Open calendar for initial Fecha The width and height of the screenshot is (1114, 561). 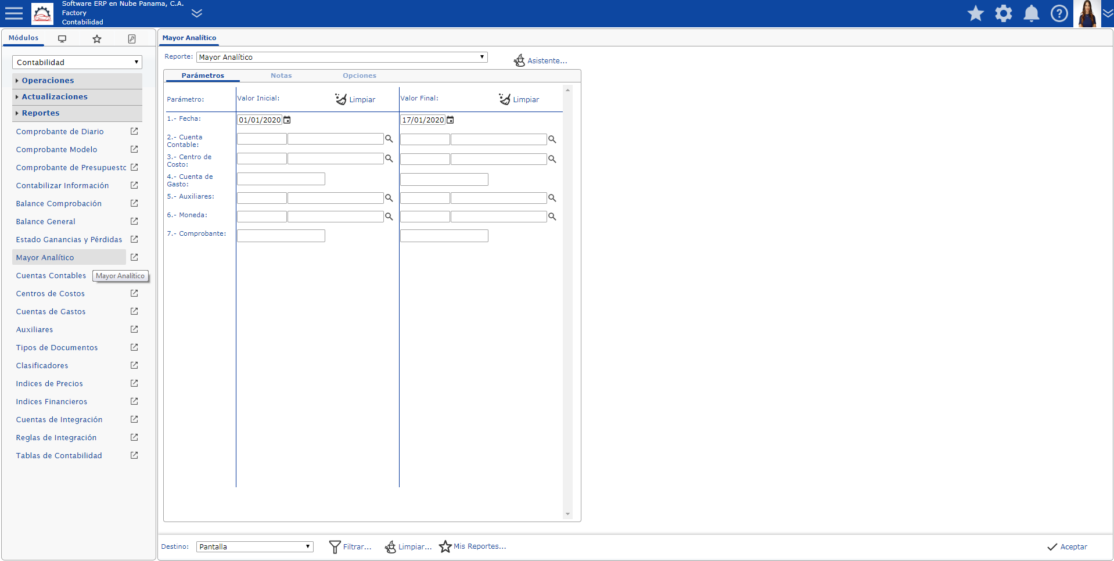[x=287, y=120]
